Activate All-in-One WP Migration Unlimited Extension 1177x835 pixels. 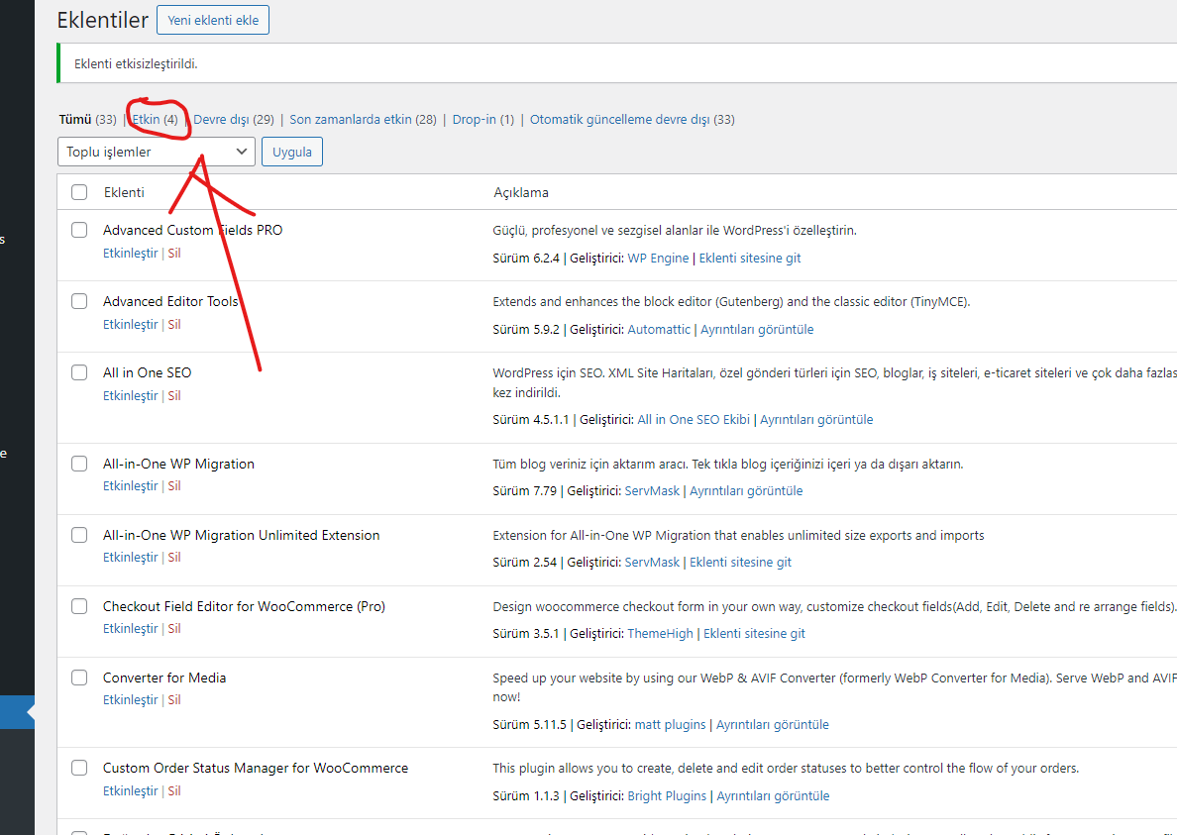[130, 557]
